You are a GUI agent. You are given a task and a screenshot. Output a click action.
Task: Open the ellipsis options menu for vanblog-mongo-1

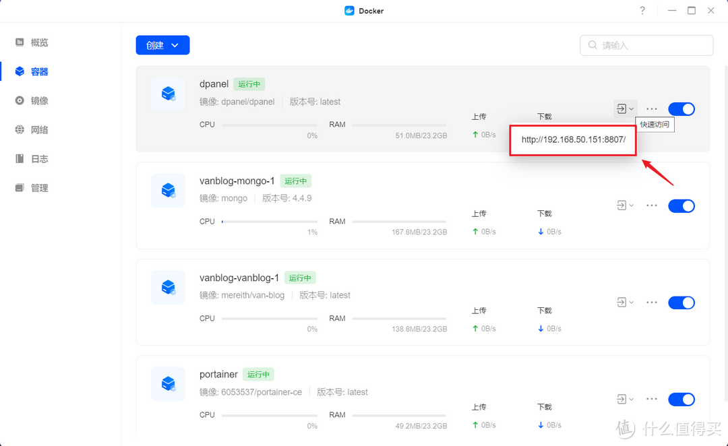pyautogui.click(x=651, y=205)
